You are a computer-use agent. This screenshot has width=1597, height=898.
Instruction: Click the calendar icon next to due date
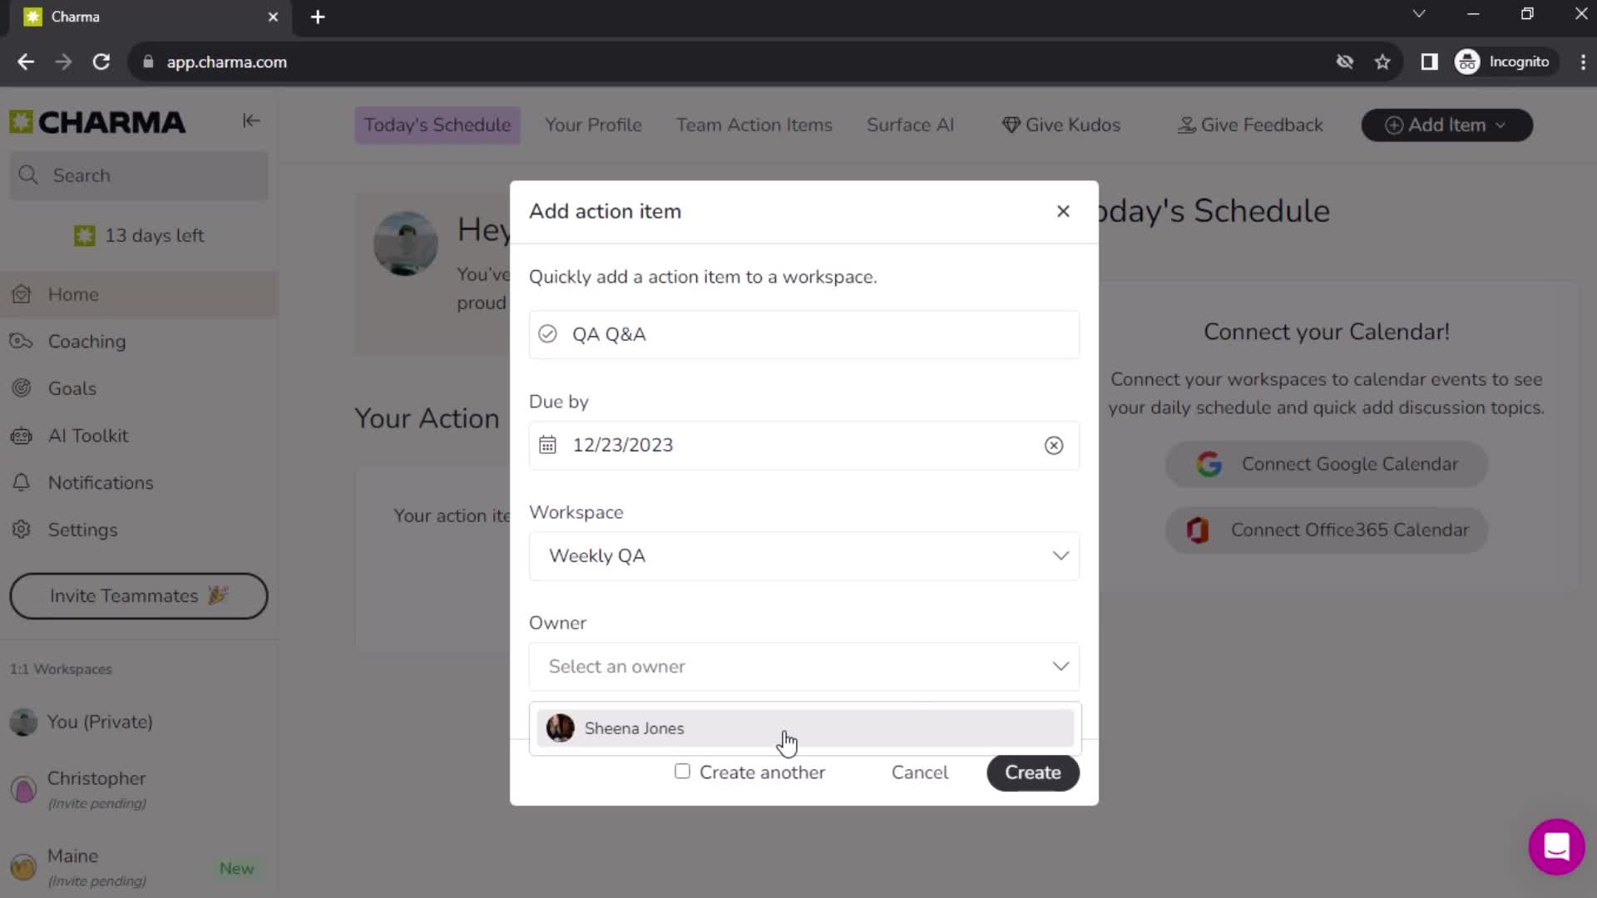tap(546, 444)
